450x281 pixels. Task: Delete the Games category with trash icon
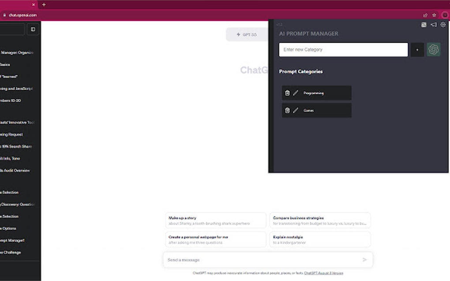click(x=288, y=110)
